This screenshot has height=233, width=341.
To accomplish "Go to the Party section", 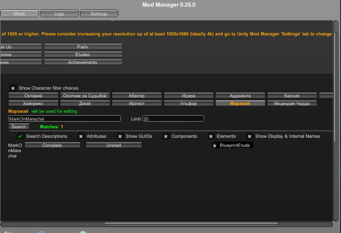I will [x=83, y=46].
